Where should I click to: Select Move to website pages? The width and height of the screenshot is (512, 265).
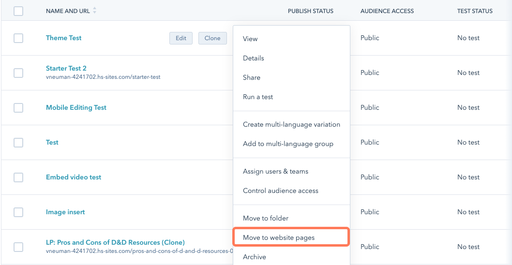(279, 237)
